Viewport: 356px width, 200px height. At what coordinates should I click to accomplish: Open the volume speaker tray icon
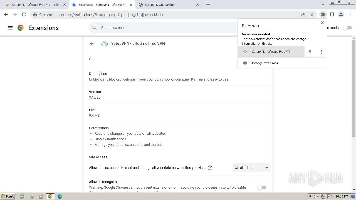pyautogui.click(x=316, y=196)
